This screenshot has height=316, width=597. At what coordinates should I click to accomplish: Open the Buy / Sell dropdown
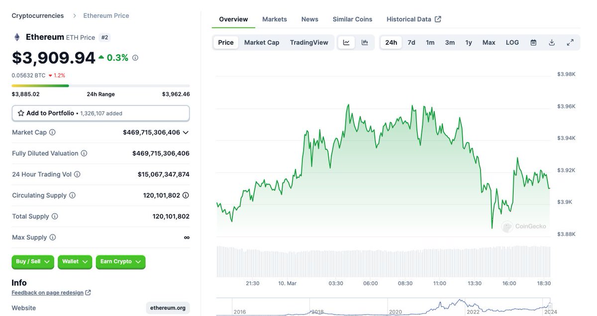[x=33, y=262]
